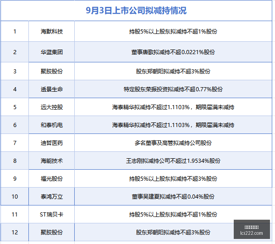The image size is (275, 244).
Task: Select the company cell 华蓝集团
Action: 51,52
